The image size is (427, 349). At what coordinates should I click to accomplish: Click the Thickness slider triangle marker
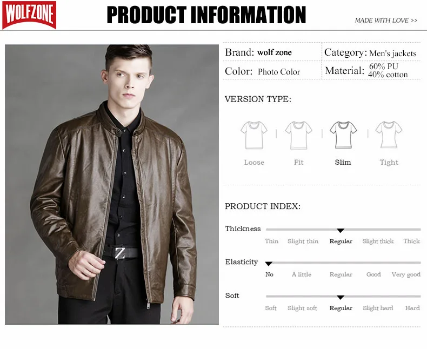click(x=341, y=231)
